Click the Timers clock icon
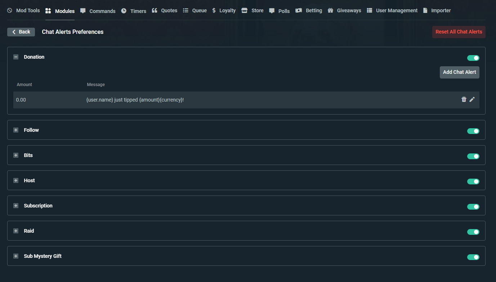The height and width of the screenshot is (282, 496). (124, 11)
